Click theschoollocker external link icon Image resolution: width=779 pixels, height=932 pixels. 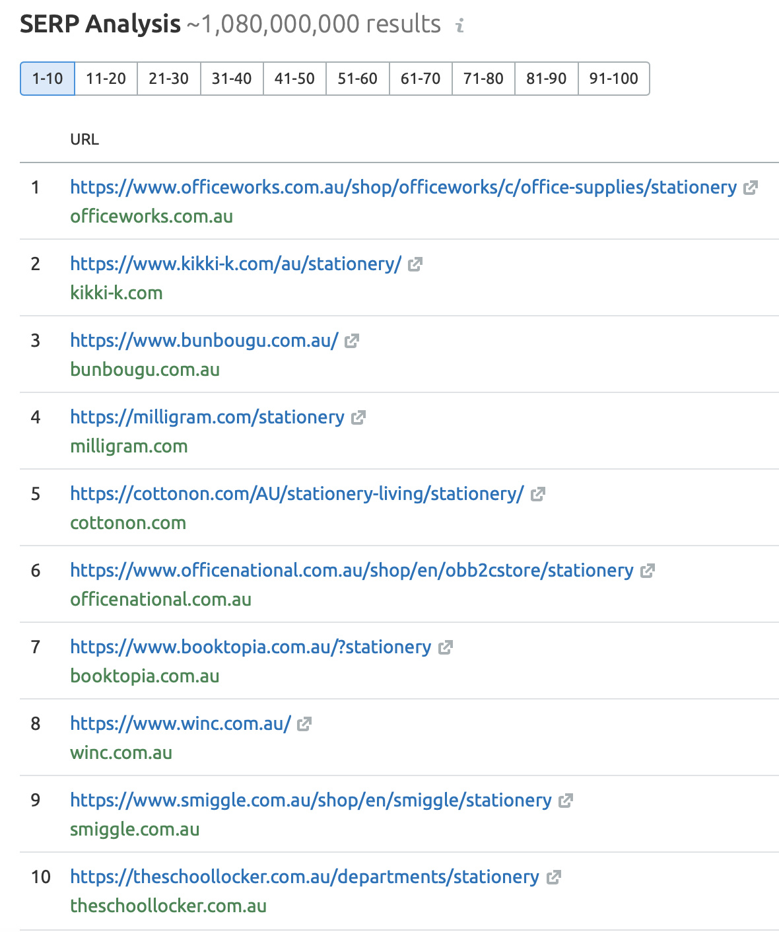554,878
